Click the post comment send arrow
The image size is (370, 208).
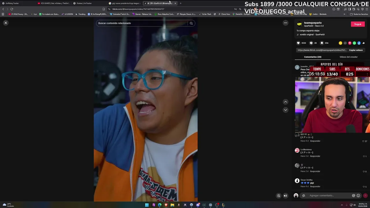coord(365,196)
